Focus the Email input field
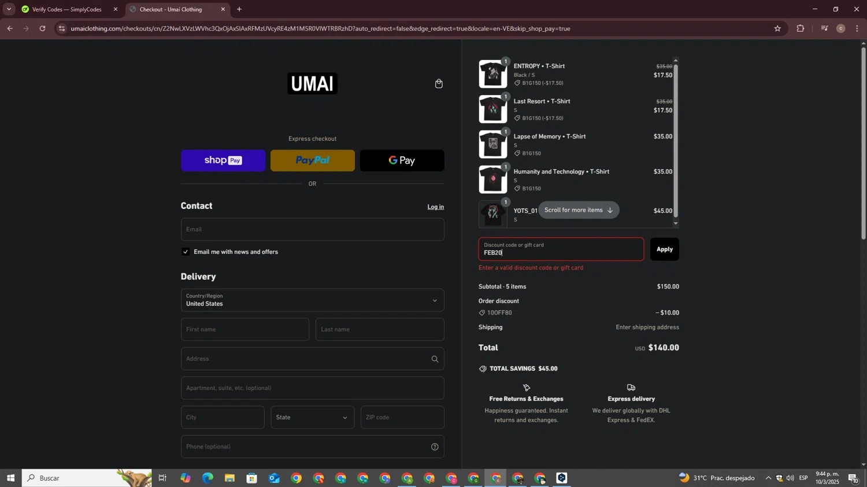Image resolution: width=867 pixels, height=487 pixels. (312, 229)
